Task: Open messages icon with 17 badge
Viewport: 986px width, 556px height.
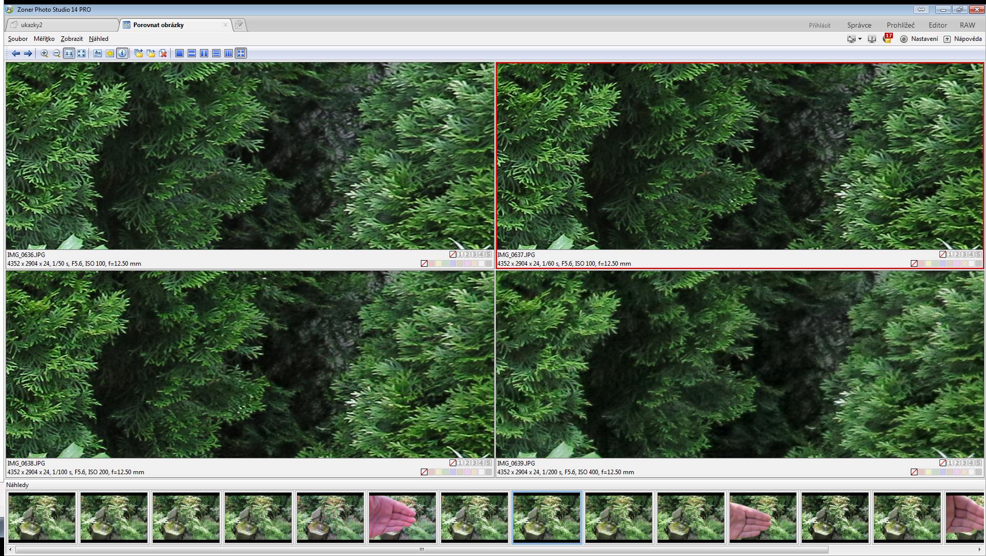Action: tap(887, 39)
